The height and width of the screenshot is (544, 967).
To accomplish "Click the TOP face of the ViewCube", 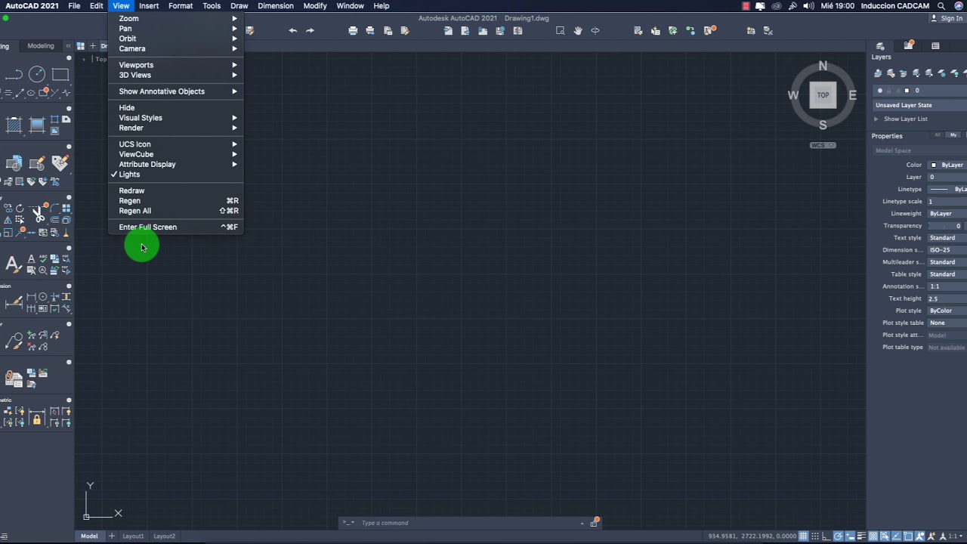I will (823, 95).
